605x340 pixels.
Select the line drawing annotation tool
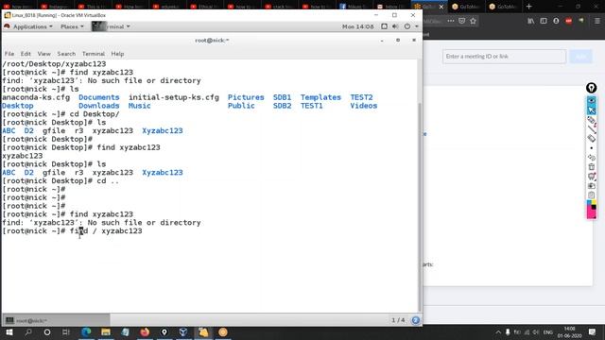click(592, 129)
